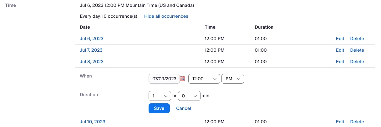Delete the Jul 10, 2023 occurrence
Image resolution: width=381 pixels, height=127 pixels.
(x=357, y=122)
